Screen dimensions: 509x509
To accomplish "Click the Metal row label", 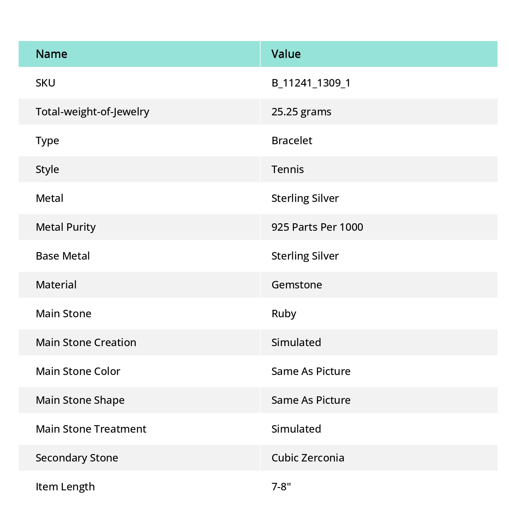I will tap(50, 198).
